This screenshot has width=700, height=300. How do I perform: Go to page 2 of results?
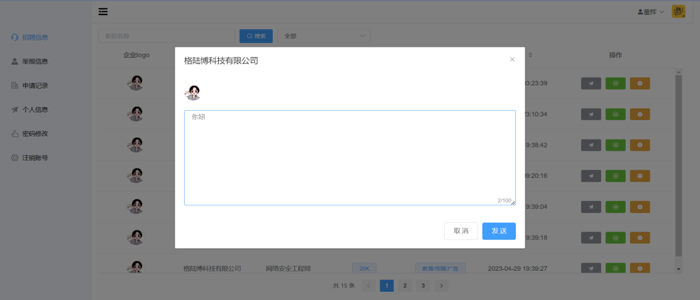tap(405, 286)
